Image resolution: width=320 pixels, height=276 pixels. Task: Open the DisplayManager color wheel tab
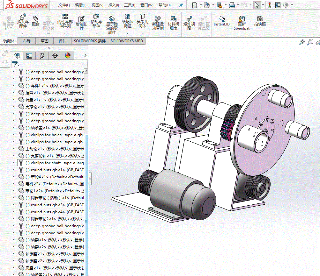pos(68,55)
